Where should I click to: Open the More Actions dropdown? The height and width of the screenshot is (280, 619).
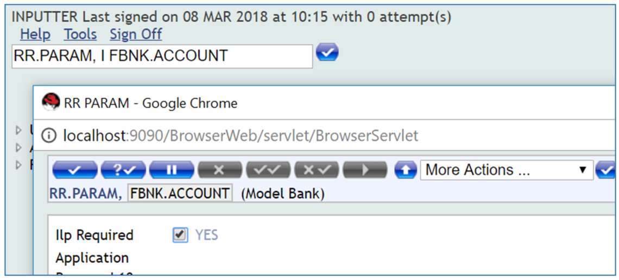tap(506, 170)
